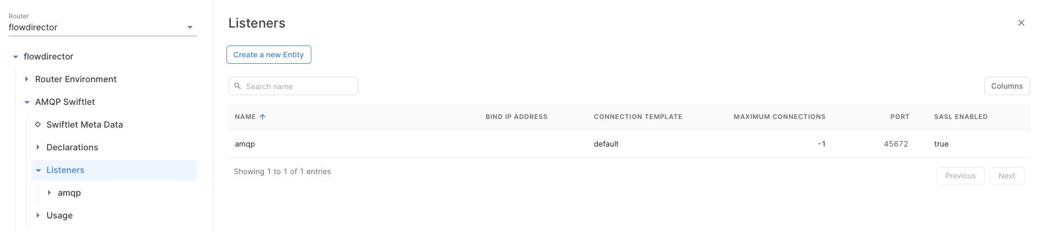Open the Columns chooser
Screen dimensions: 1042x232
coord(1006,86)
